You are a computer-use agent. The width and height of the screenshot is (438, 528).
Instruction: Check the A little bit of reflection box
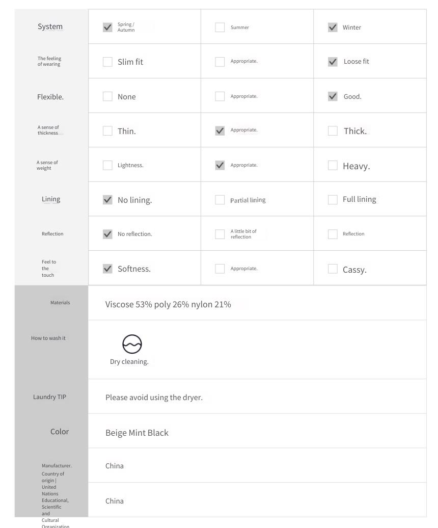pos(220,234)
